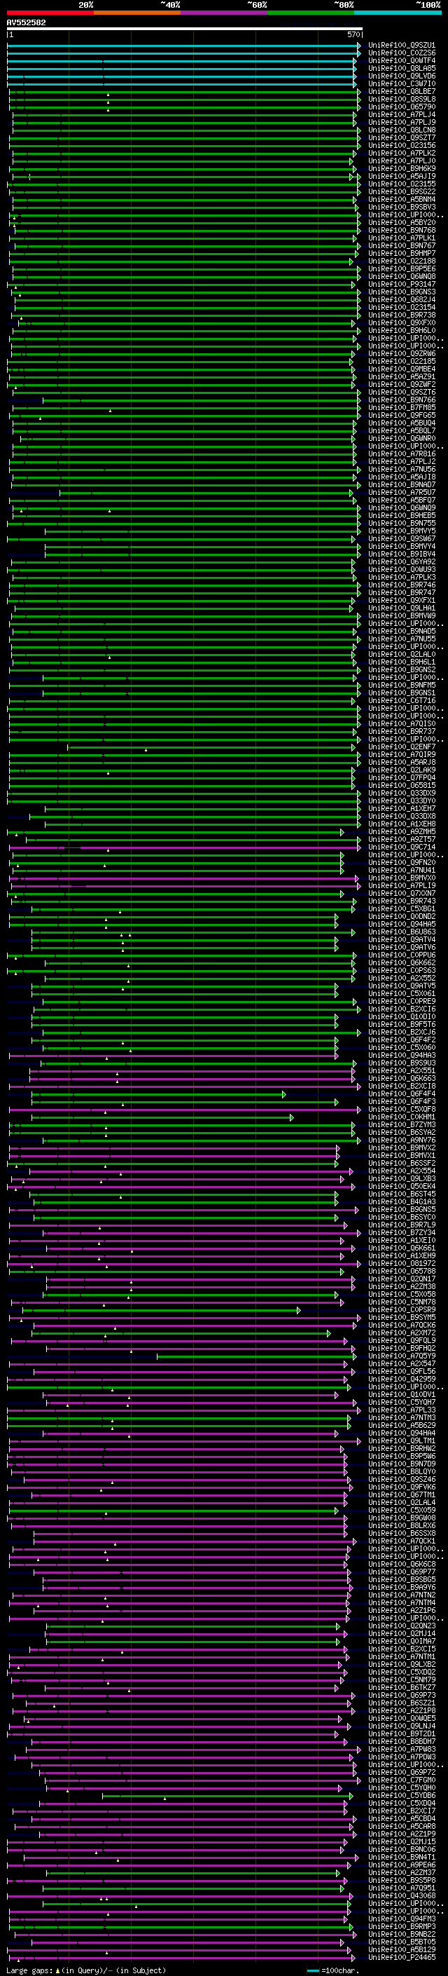
Task: Open hit UniRef100_Q8LA85
Action: [x=401, y=68]
